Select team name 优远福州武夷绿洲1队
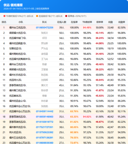 [20, 59]
